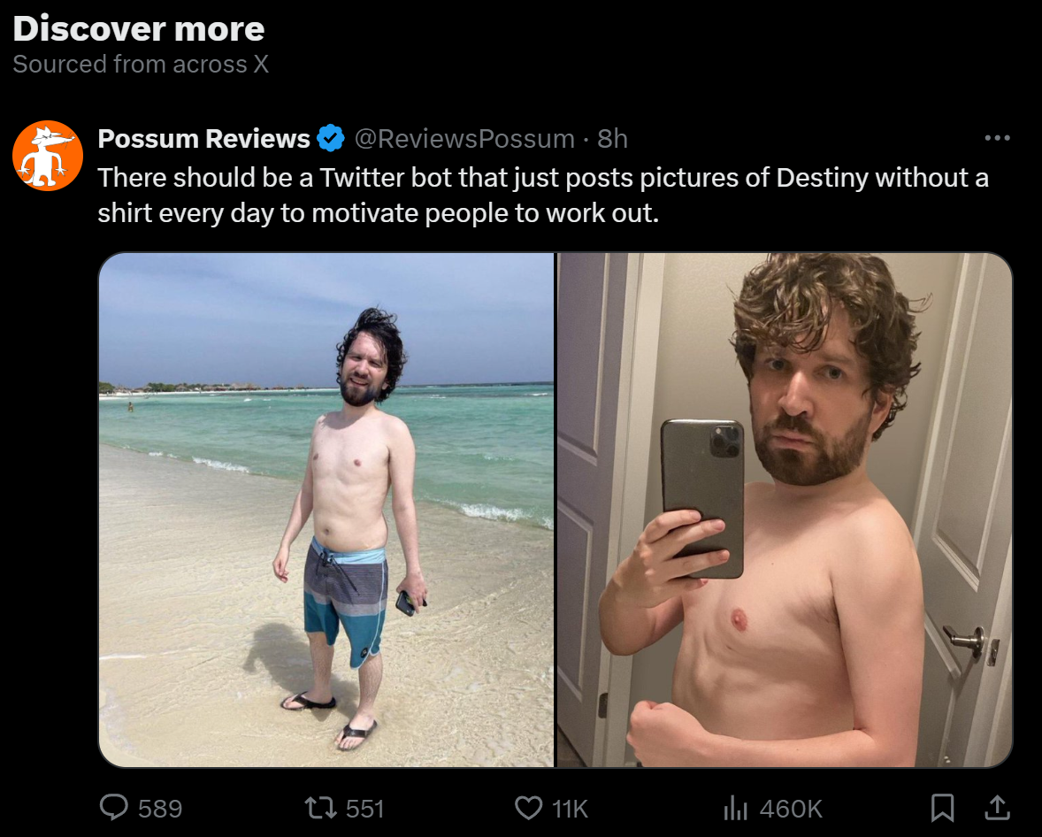Click the Discover more heading

(x=138, y=28)
